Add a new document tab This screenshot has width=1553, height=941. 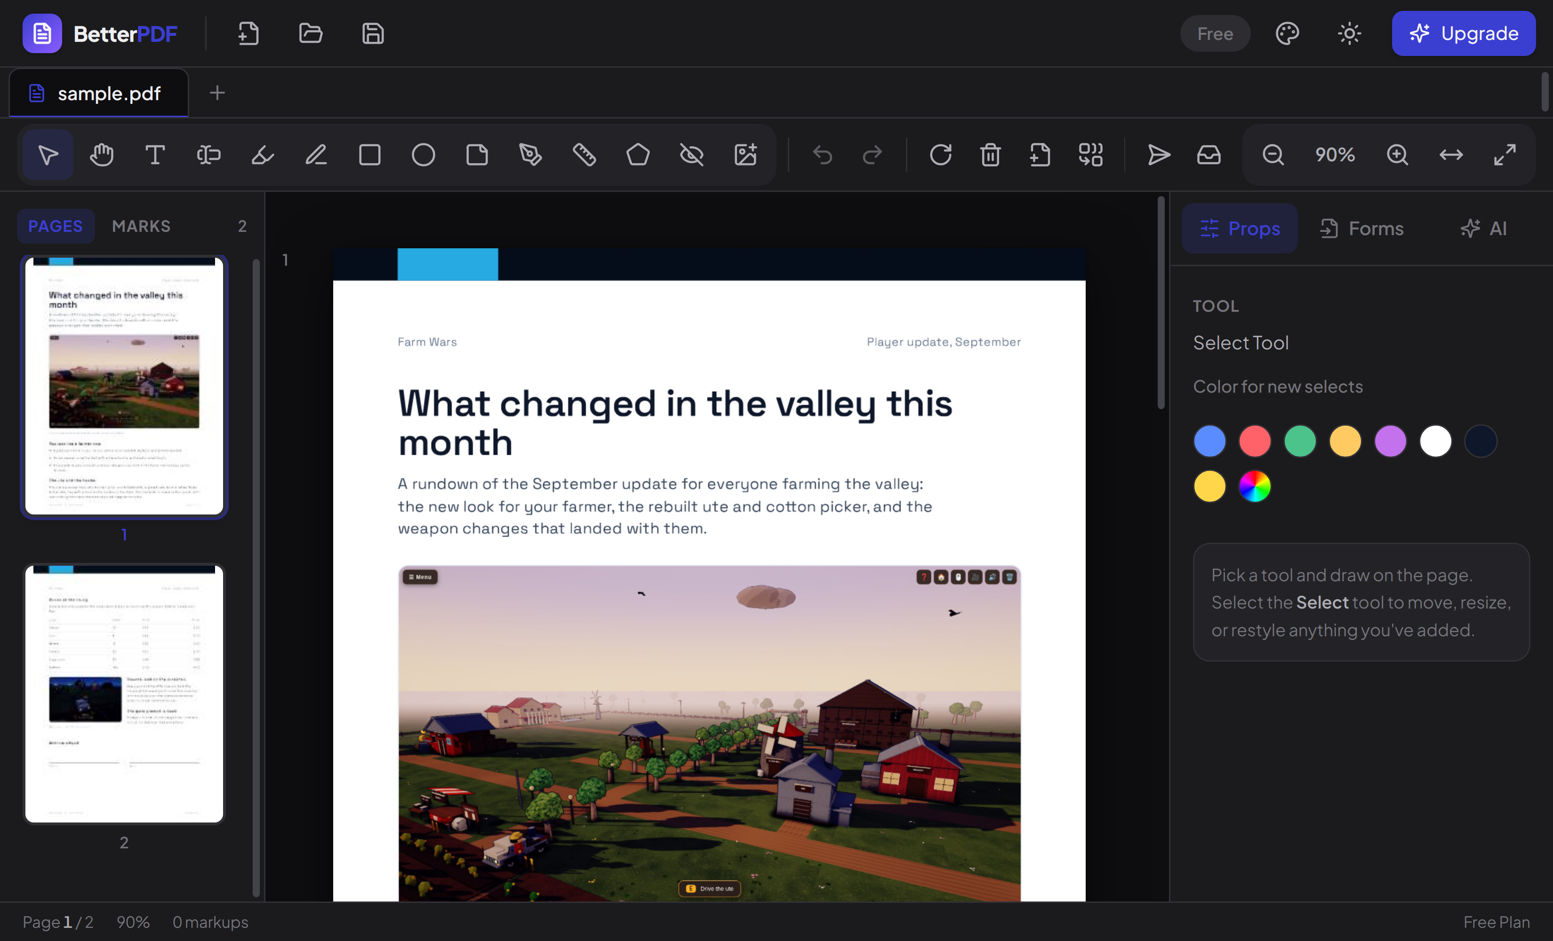[217, 93]
